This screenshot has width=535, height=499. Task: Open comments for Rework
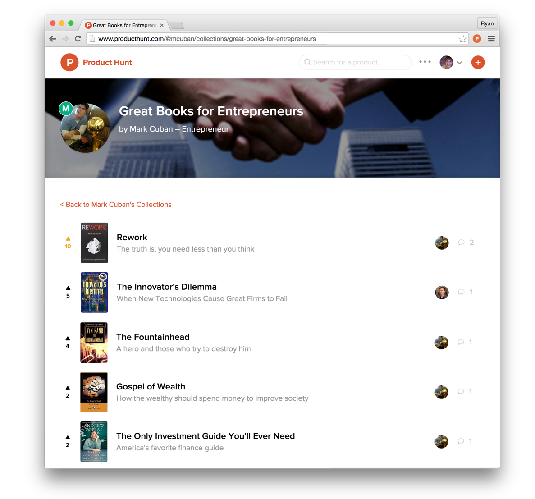pos(466,243)
